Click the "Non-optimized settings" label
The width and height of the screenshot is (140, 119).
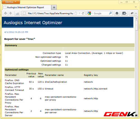[48, 57]
